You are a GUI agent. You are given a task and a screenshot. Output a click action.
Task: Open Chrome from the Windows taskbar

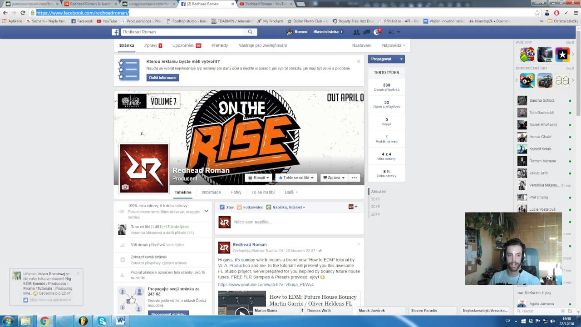(44, 321)
